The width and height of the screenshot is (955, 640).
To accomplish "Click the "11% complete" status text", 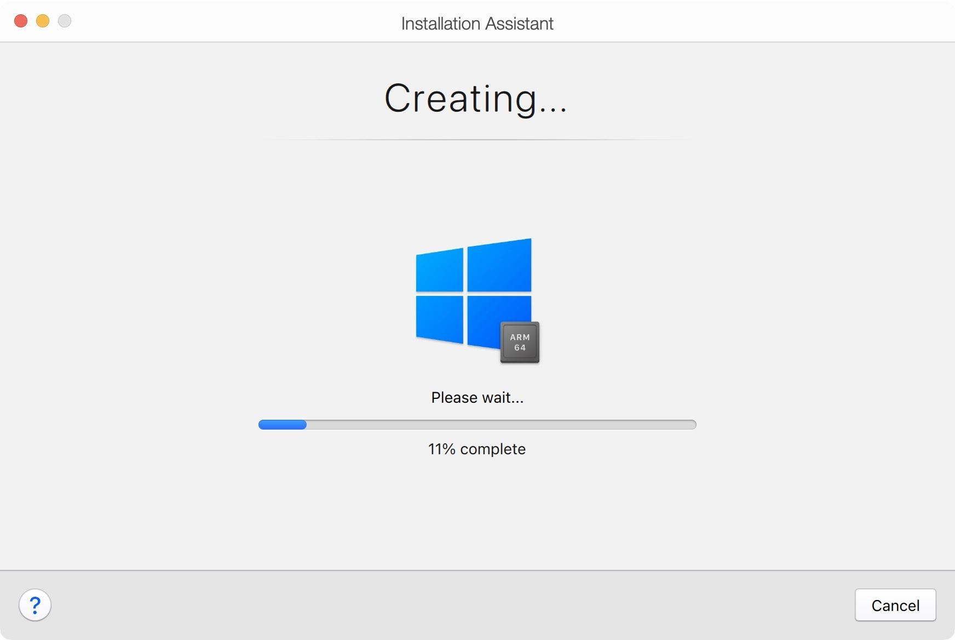I will [477, 449].
